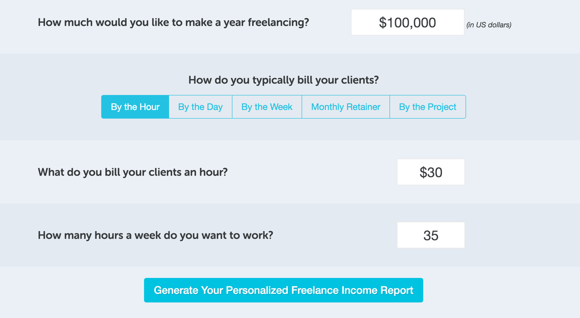Click the hourly billing question label
580x318 pixels.
click(x=133, y=172)
